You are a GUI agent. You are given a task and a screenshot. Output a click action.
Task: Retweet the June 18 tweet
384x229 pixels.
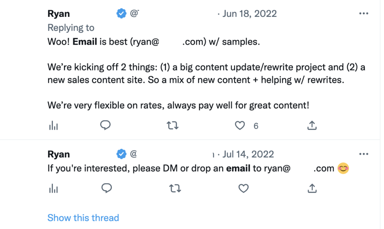pos(172,126)
